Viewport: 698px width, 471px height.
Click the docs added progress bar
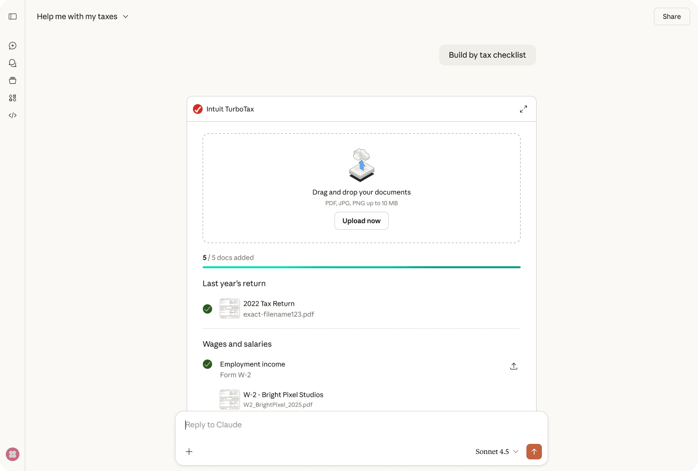coord(362,267)
